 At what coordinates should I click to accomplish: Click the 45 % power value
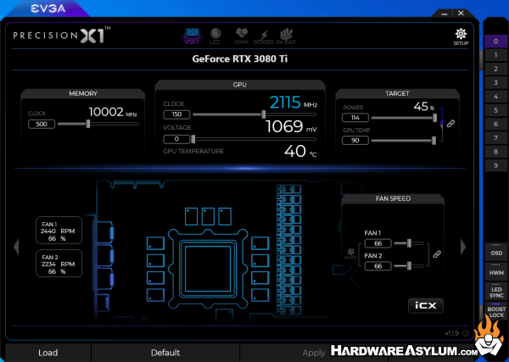click(x=423, y=106)
